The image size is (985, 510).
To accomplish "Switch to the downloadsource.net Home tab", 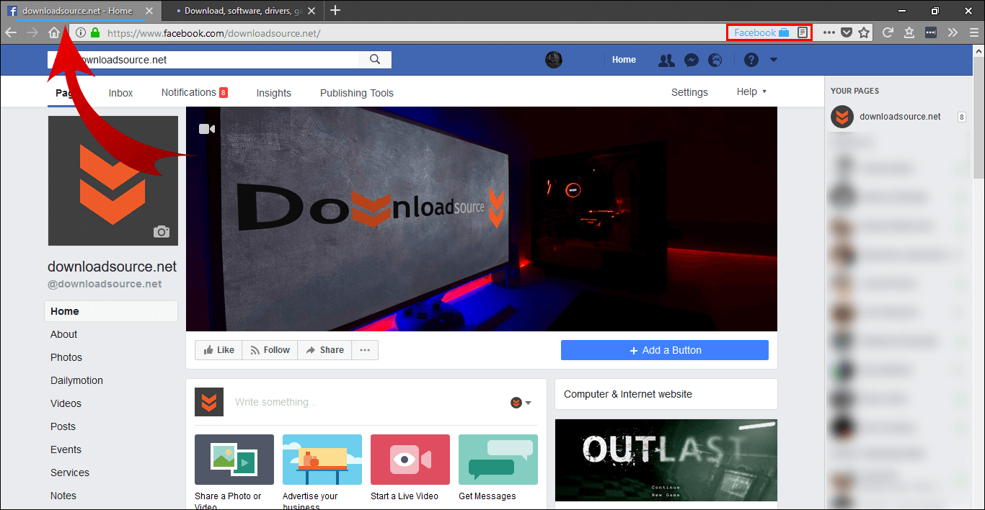I will (x=81, y=11).
